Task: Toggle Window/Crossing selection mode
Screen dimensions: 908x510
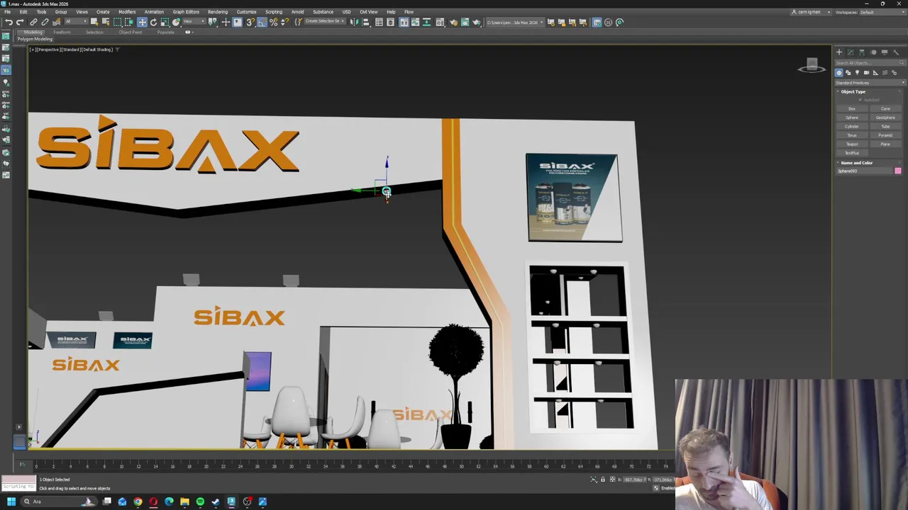Action: point(128,22)
